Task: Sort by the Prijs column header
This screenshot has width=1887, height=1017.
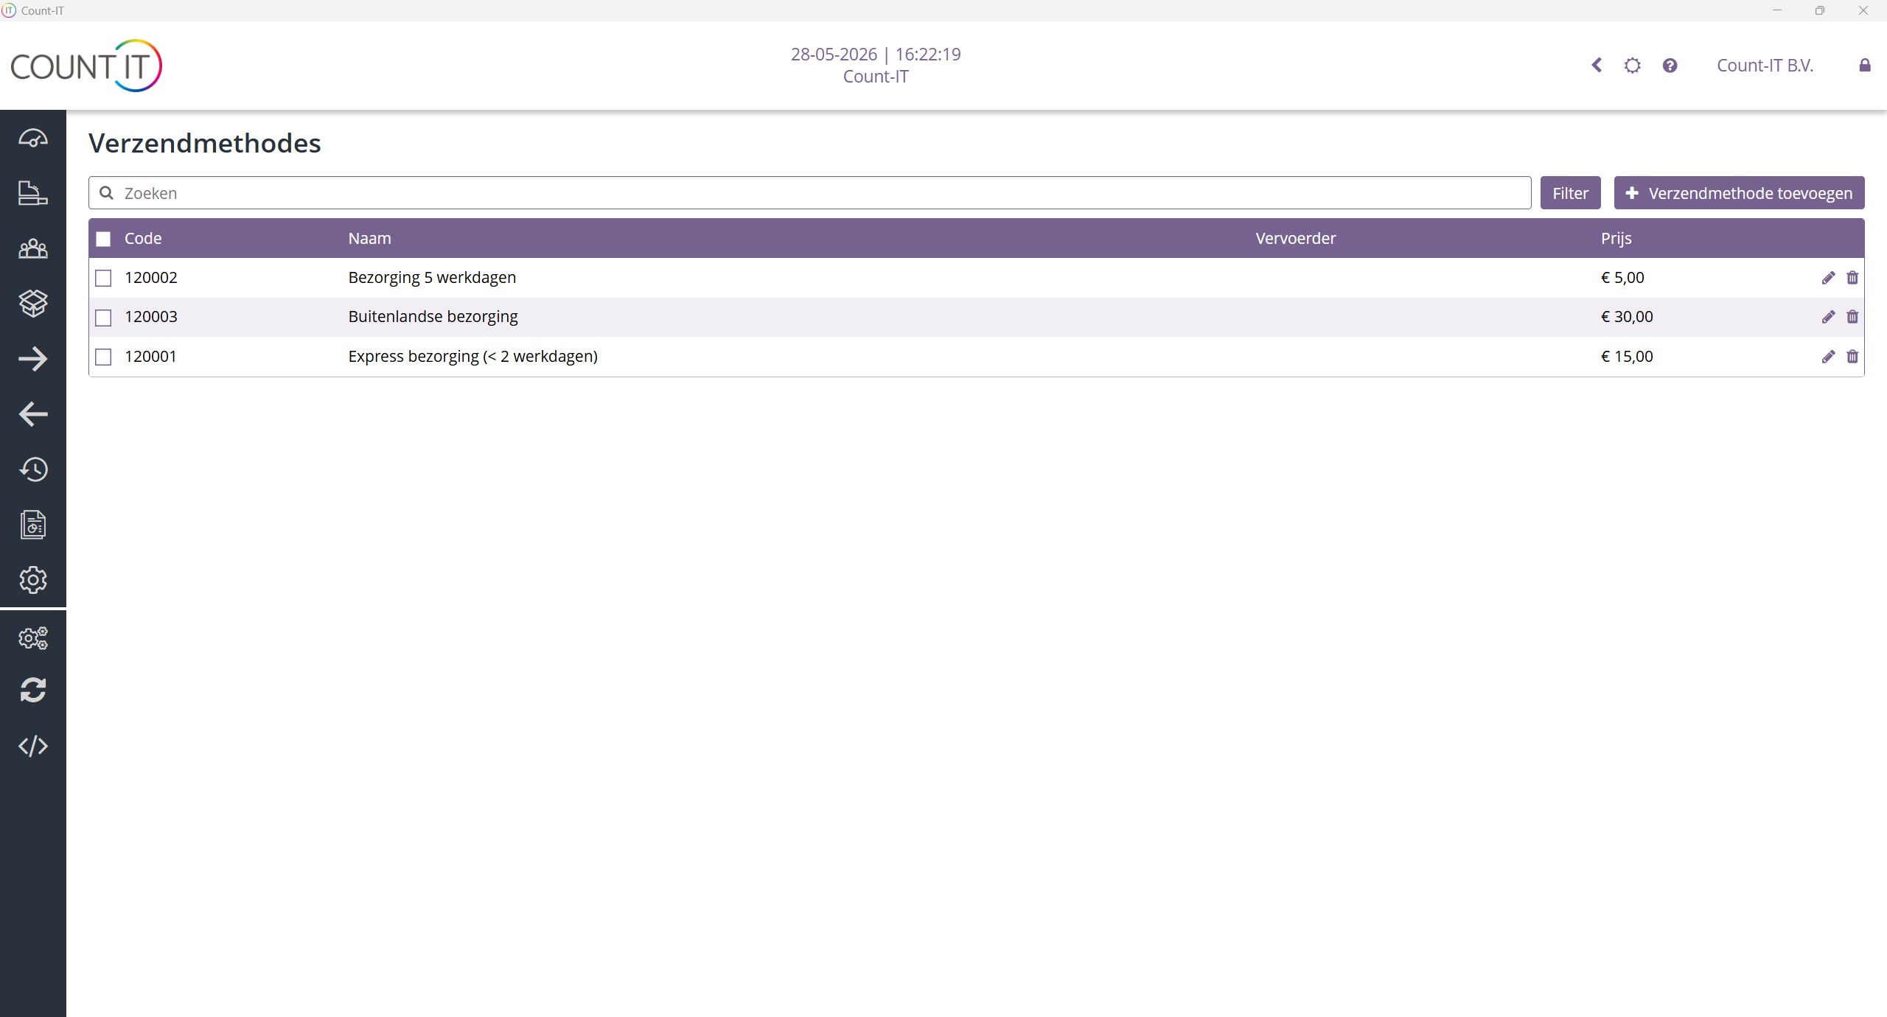Action: tap(1616, 238)
